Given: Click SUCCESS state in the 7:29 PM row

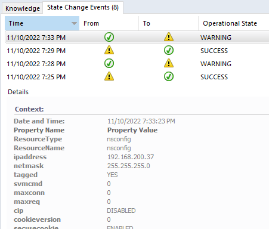Looking at the screenshot, I should [214, 51].
